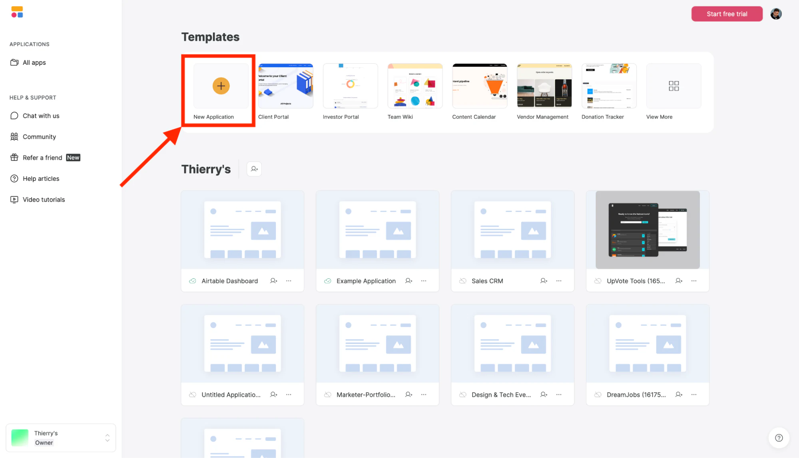Click Start free trial button

click(727, 14)
